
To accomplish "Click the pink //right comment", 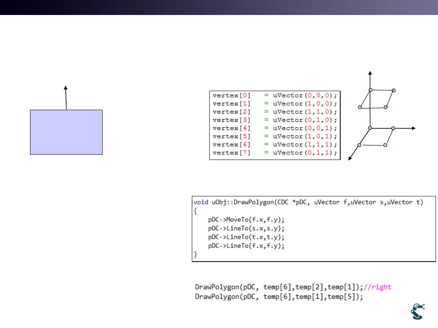I will 378,287.
